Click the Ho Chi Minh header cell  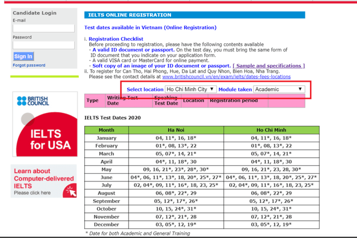(x=271, y=130)
